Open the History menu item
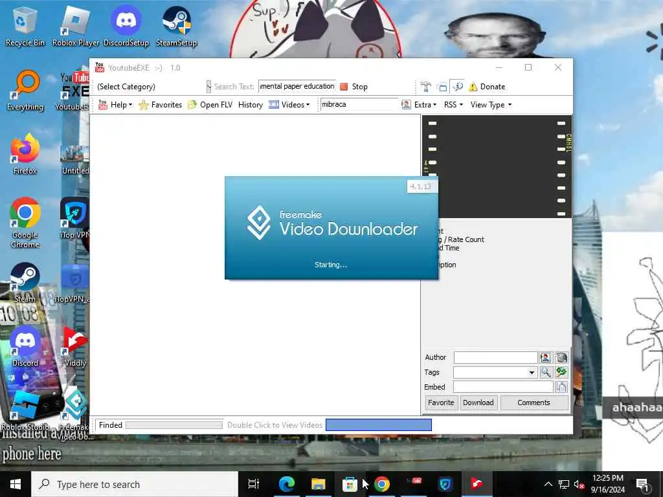The image size is (663, 497). pos(251,105)
